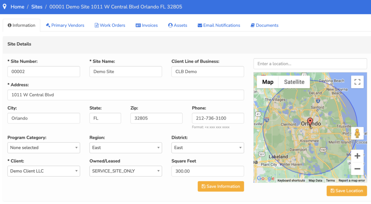Focus the Square Feet field

tap(208, 171)
